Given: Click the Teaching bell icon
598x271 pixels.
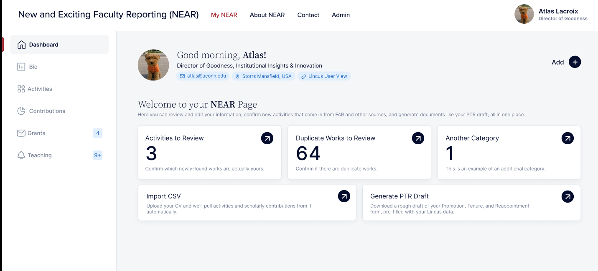Looking at the screenshot, I should click(21, 155).
